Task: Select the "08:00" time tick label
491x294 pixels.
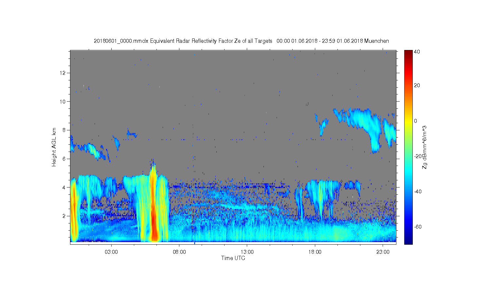Action: pyautogui.click(x=179, y=252)
